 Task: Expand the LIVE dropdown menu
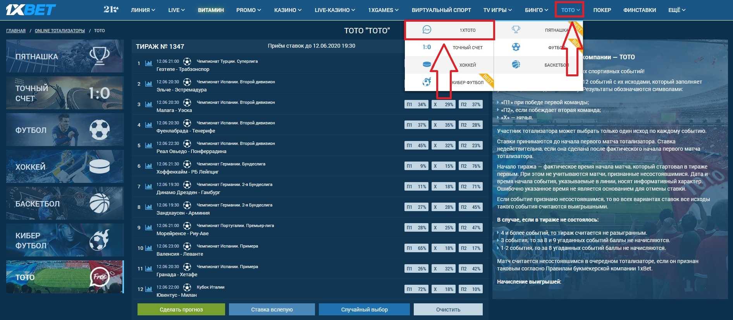click(x=176, y=10)
